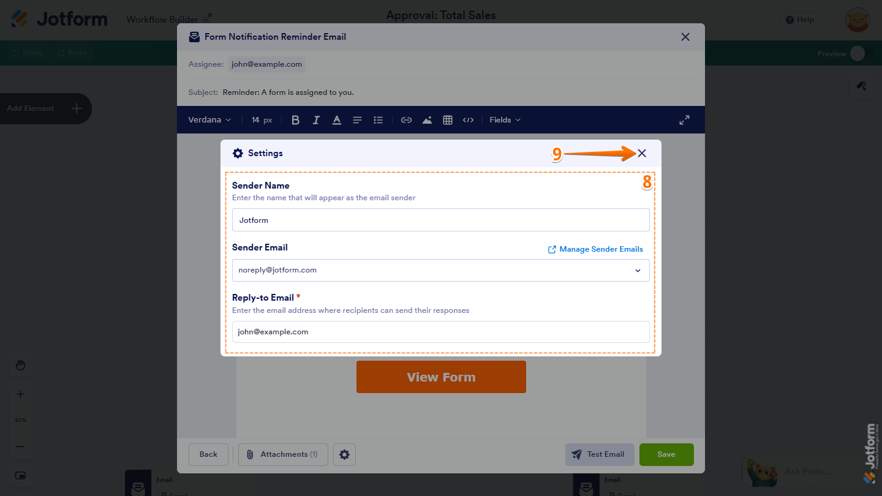Insert a table into the email
Image resolution: width=882 pixels, height=496 pixels.
(448, 120)
